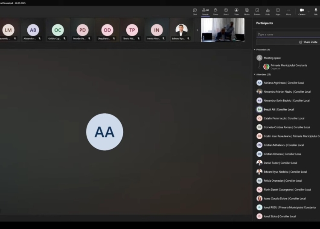Select Alexandru-Sorin Badoiu in attendees
Image resolution: width=320 pixels, height=229 pixels.
coord(286,100)
